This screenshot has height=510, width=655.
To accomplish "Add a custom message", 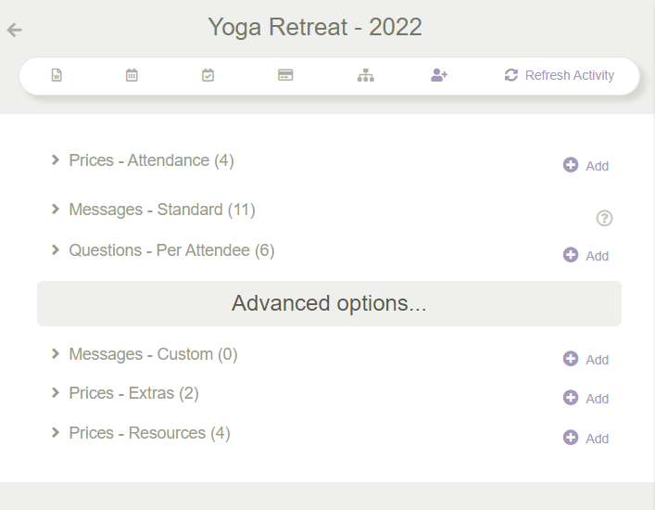I will (x=586, y=360).
